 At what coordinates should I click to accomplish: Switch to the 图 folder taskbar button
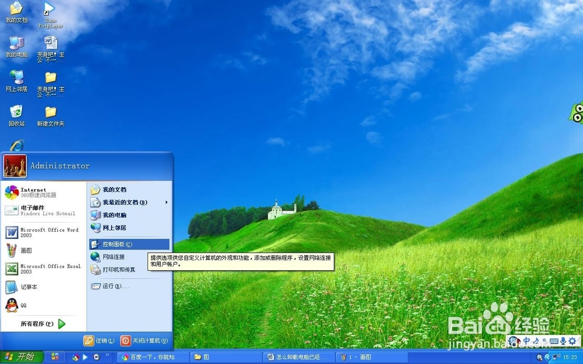[x=226, y=358]
